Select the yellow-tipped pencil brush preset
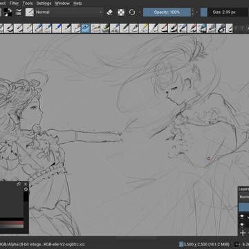The height and width of the screenshot is (249, 249). pyautogui.click(x=143, y=28)
